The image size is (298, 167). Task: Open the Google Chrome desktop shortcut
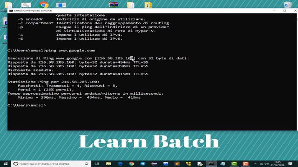pyautogui.click(x=43, y=5)
